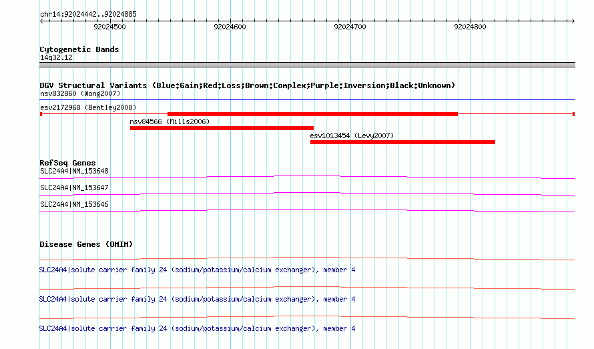Screen dimensions: 594x349
Task: Open the third SLC24A4 solute carrier OMIM entry
Action: tap(197, 328)
